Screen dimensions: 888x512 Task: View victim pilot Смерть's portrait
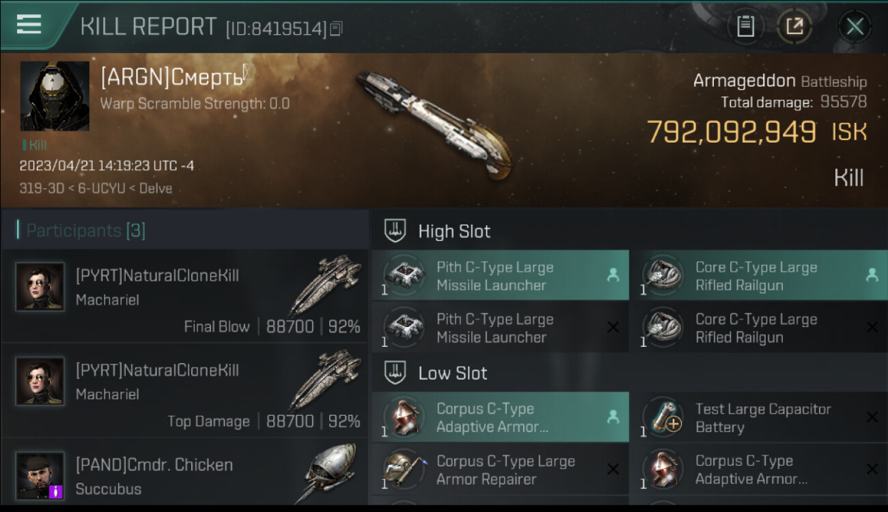coord(55,96)
